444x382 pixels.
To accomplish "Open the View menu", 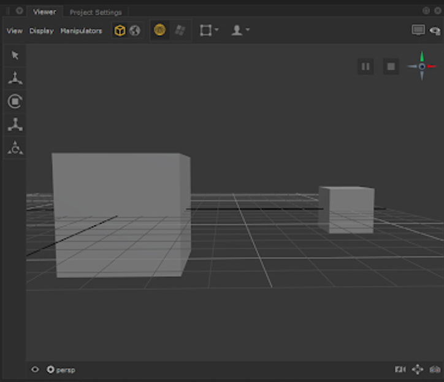I will (x=14, y=31).
